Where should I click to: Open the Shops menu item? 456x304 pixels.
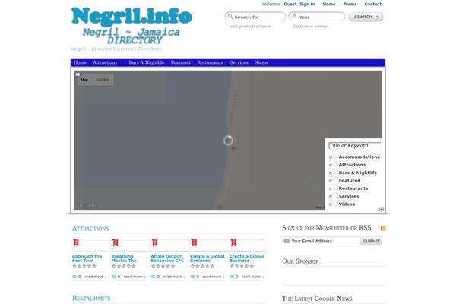click(261, 62)
